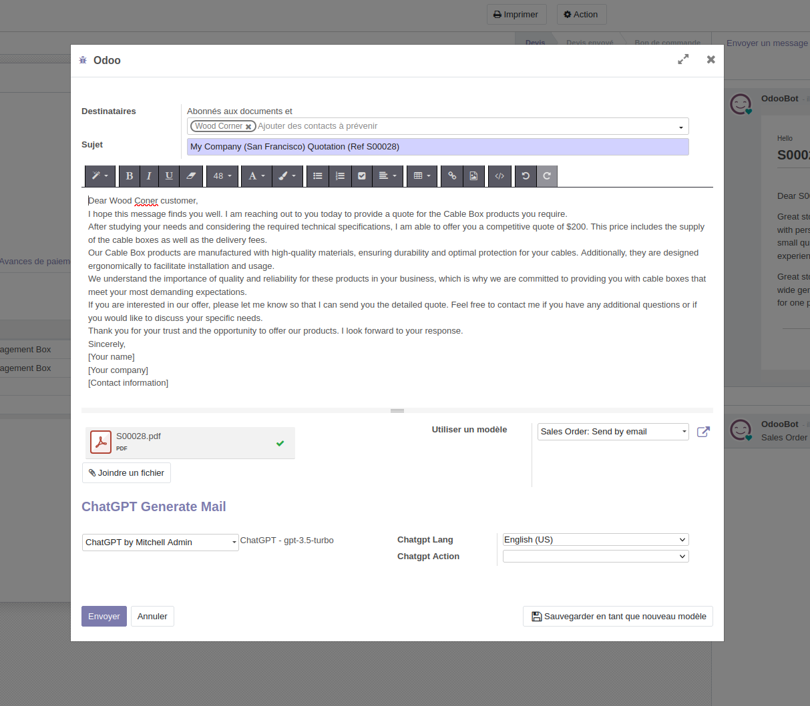Open the recipients contacts dropdown arrow
810x706 pixels.
(681, 127)
